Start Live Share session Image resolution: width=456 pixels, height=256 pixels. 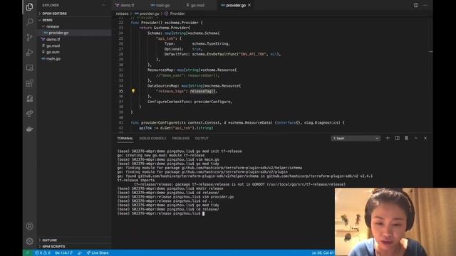point(98,253)
